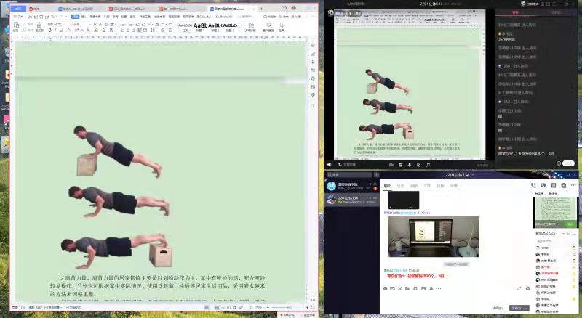Open the font color dropdown arrow in WPS
The height and width of the screenshot is (318, 582).
pyautogui.click(x=108, y=30)
